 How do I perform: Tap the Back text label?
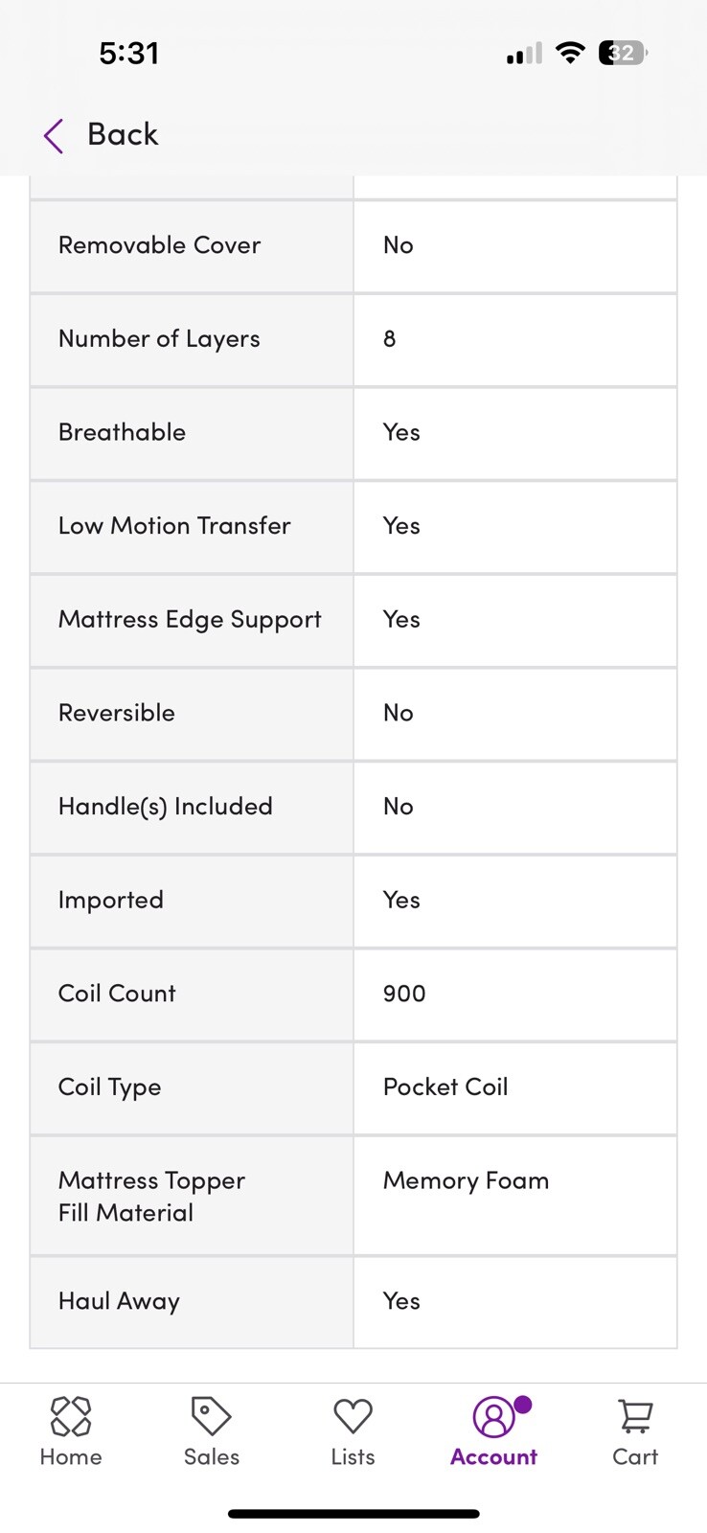pos(123,135)
